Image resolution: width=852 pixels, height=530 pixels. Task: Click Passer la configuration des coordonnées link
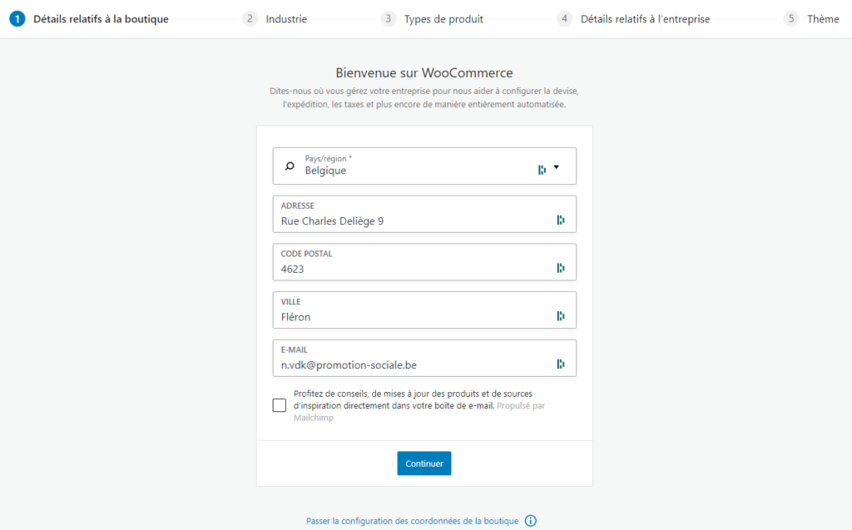[x=412, y=521]
